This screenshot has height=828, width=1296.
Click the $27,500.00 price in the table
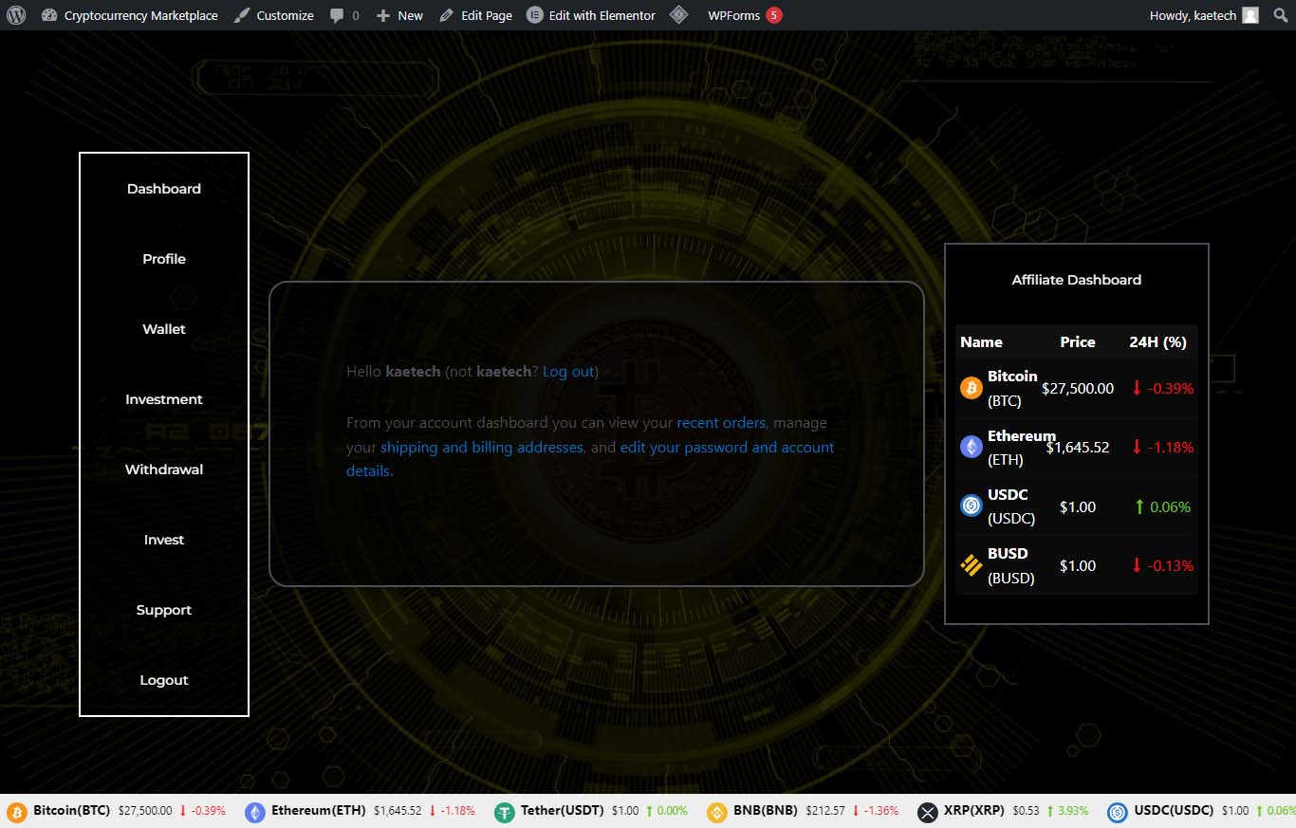[1078, 388]
